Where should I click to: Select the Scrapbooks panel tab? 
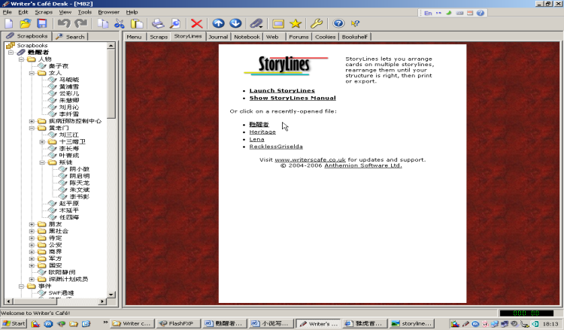tap(27, 36)
